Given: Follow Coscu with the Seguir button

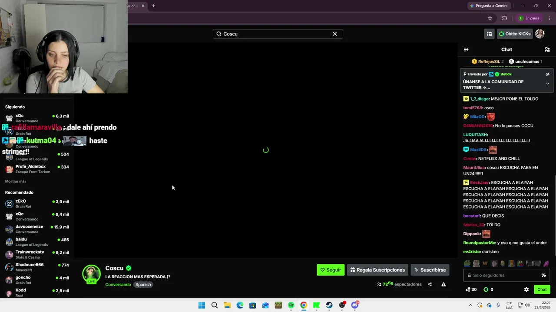Looking at the screenshot, I should pyautogui.click(x=331, y=270).
